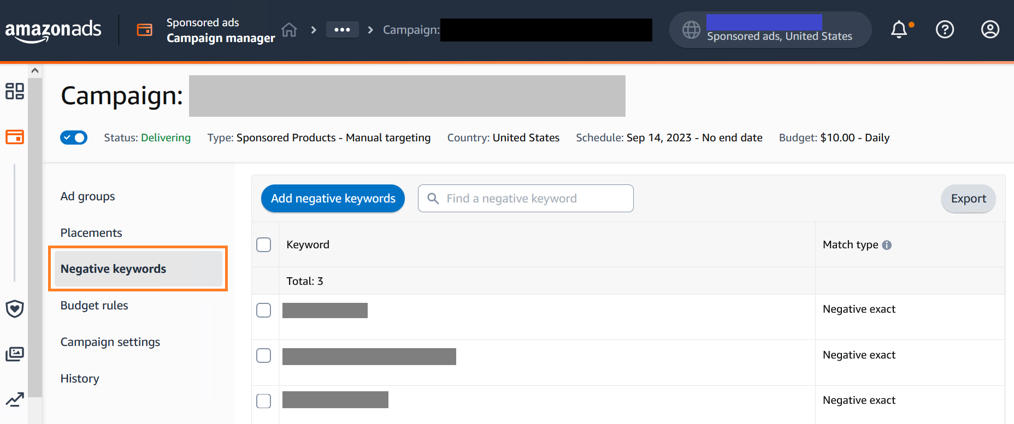Click Sponsored ads, United States label
The height and width of the screenshot is (424, 1014).
[780, 37]
